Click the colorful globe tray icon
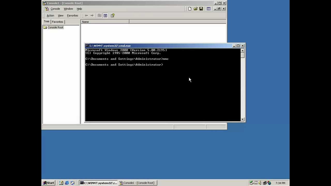The height and width of the screenshot is (186, 331). click(x=269, y=183)
